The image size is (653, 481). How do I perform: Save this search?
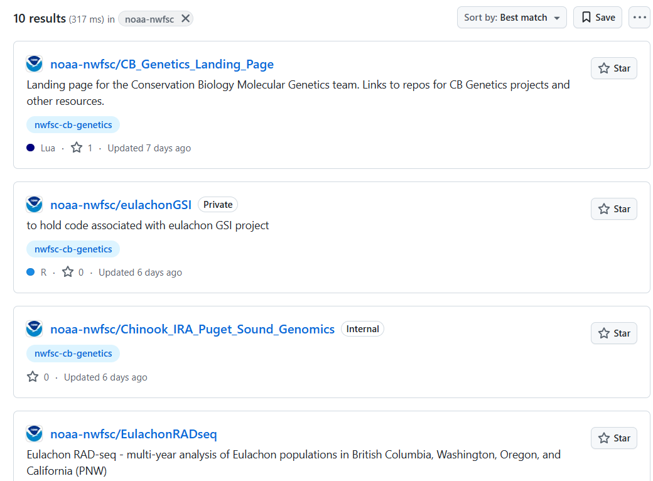(598, 18)
